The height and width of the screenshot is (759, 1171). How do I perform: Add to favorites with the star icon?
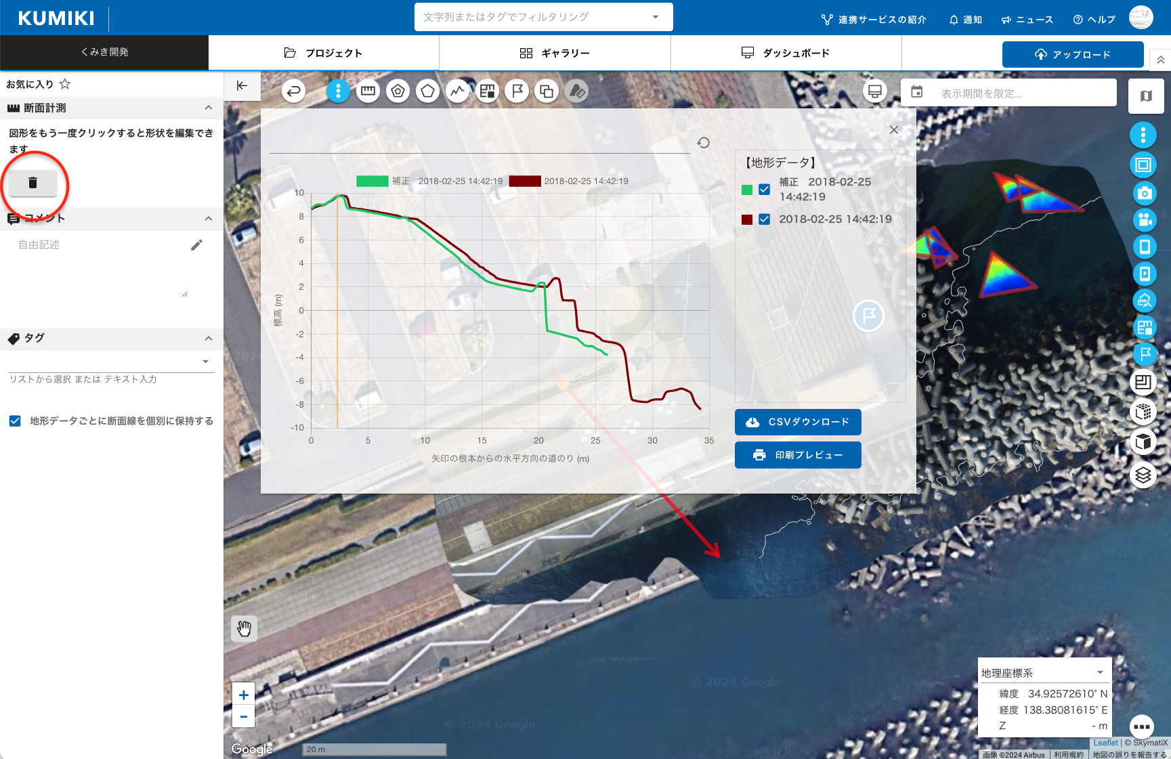coord(65,84)
